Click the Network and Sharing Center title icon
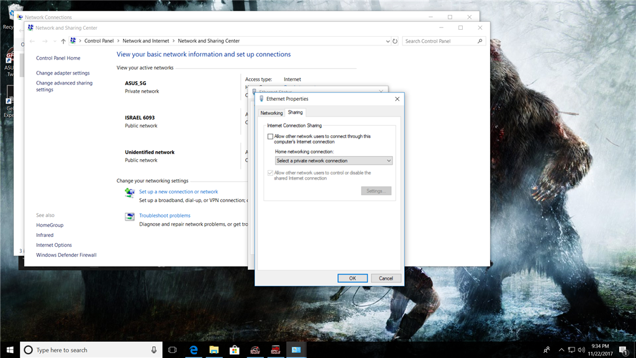Screen dimensions: 636x358 click(x=30, y=27)
